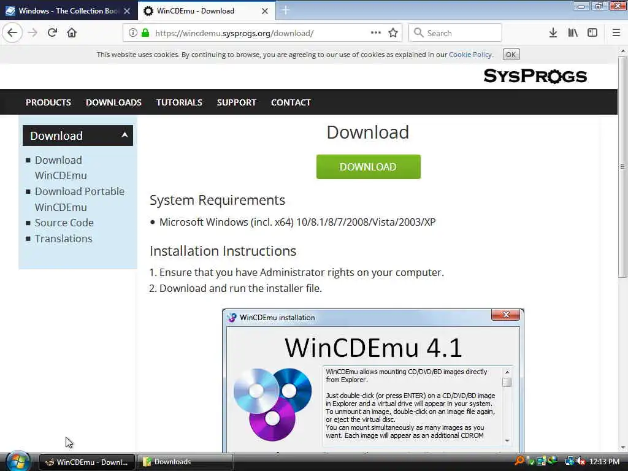Click the address bar URL
628x471 pixels.
pyautogui.click(x=234, y=33)
